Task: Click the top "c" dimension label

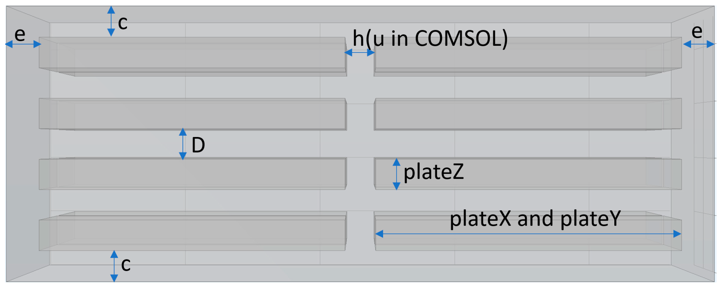Action: (x=123, y=23)
